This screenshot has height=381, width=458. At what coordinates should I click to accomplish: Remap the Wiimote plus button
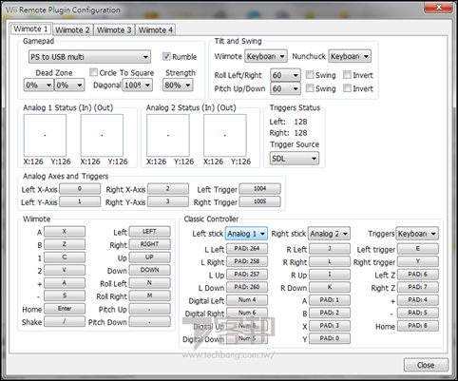65,283
